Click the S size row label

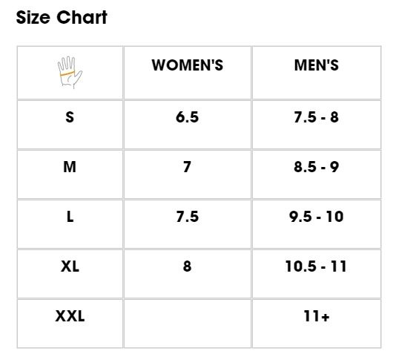70,117
